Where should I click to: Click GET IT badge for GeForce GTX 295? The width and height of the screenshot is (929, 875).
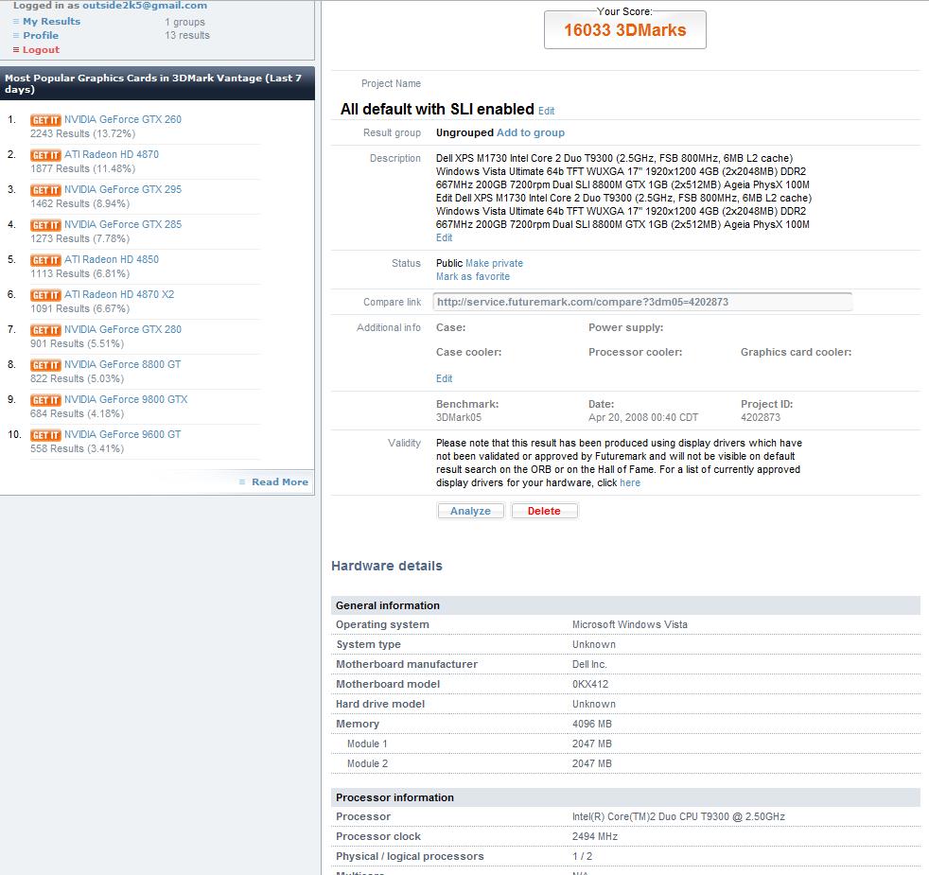(45, 190)
